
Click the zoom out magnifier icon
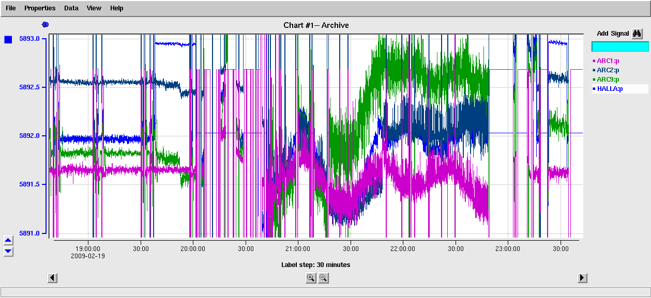coord(323,278)
